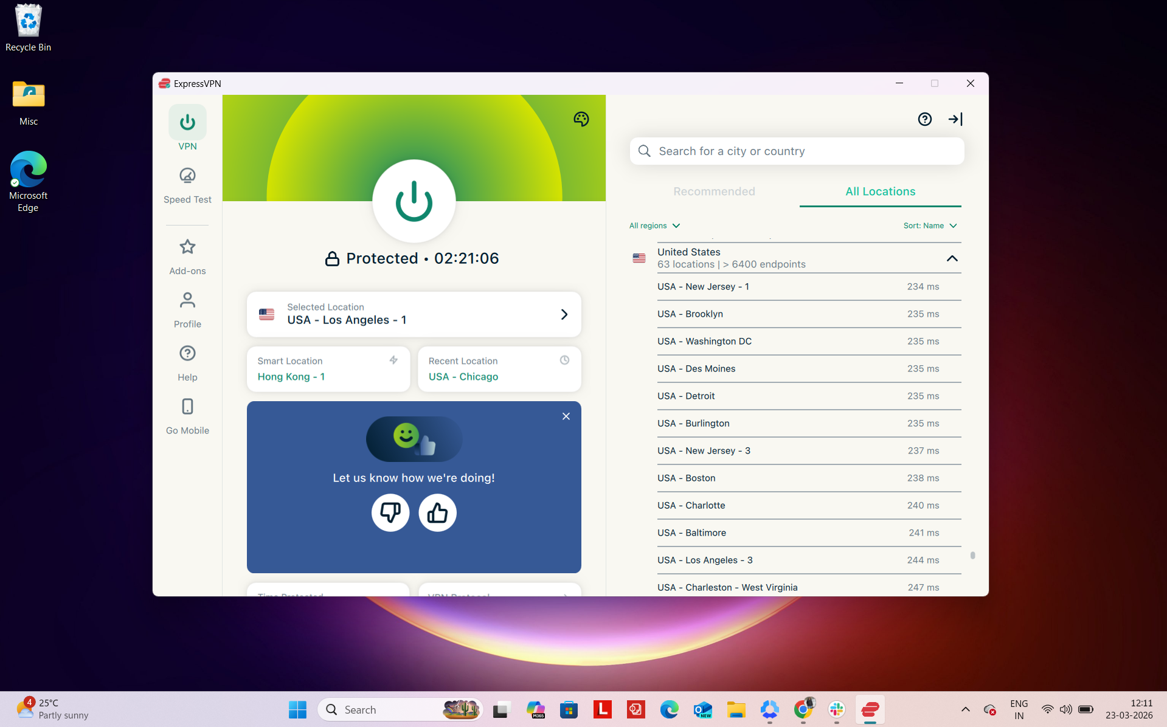The width and height of the screenshot is (1167, 727).
Task: Give thumbs down feedback
Action: coord(390,512)
